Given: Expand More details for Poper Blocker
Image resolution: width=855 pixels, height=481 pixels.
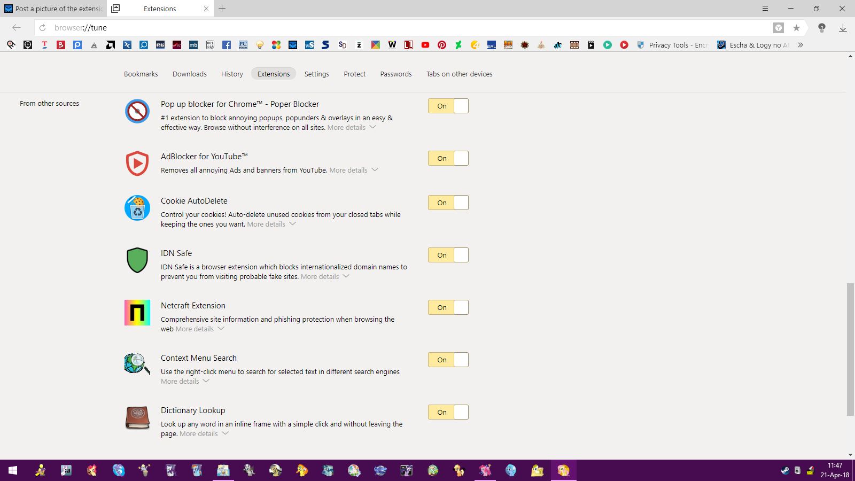Looking at the screenshot, I should [352, 128].
